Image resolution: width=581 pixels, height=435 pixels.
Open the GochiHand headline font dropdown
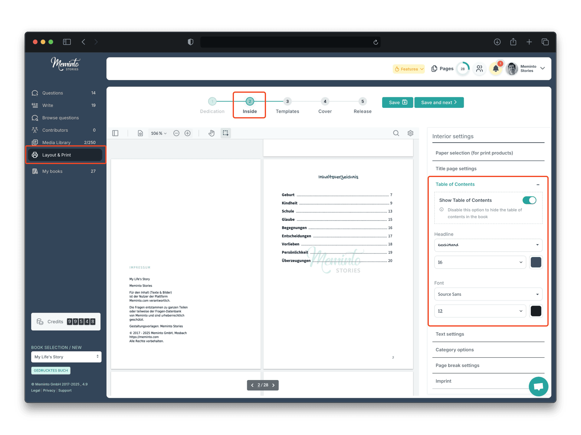(488, 245)
